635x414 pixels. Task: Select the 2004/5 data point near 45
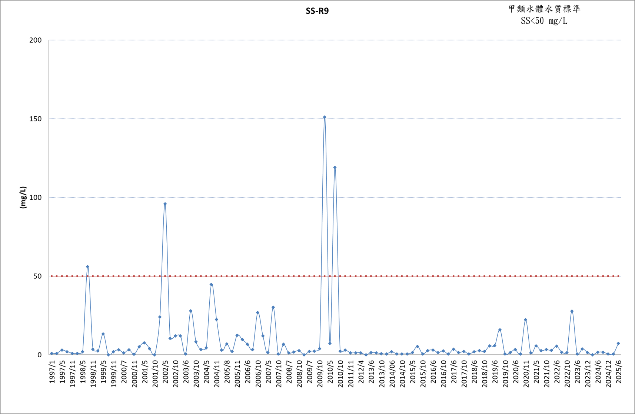pos(211,285)
